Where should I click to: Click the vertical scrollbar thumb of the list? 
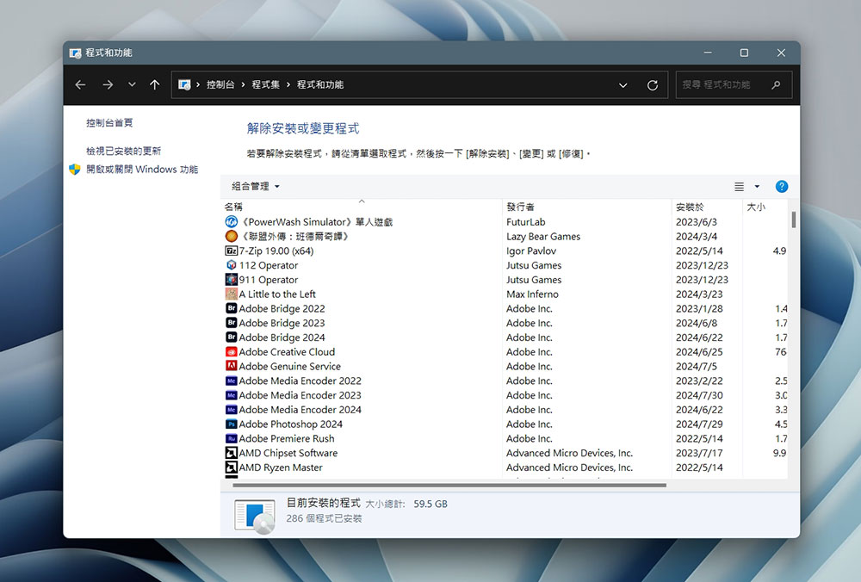coord(794,220)
